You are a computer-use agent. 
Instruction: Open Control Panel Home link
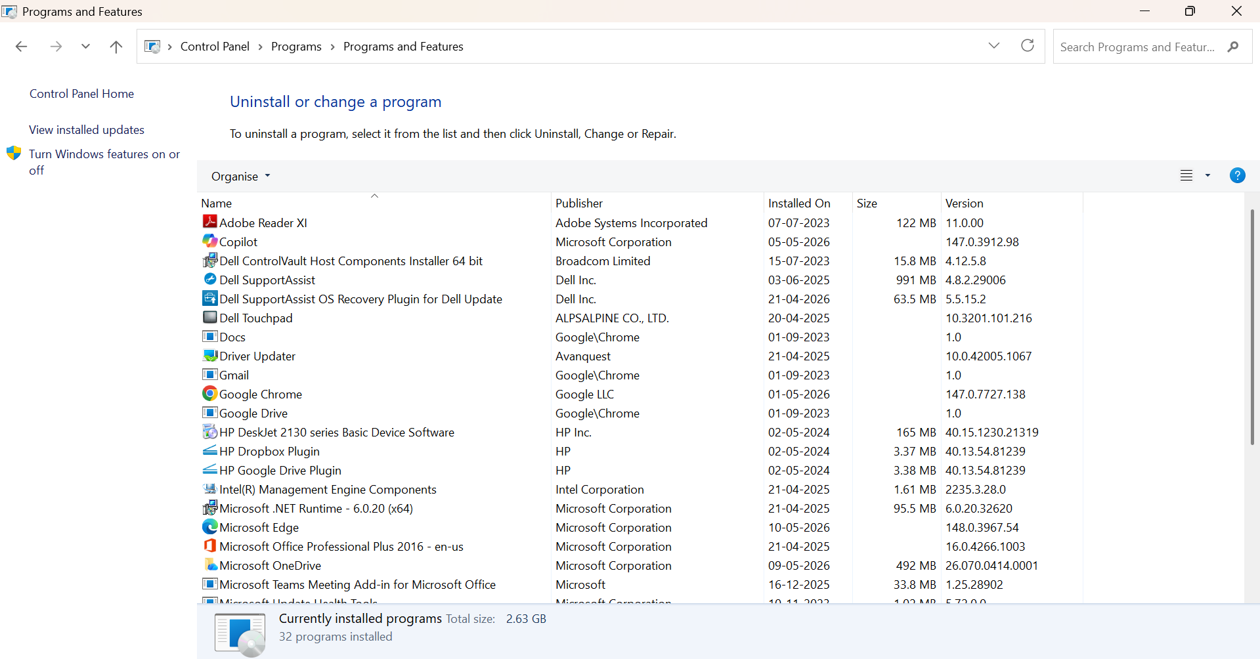tap(81, 94)
